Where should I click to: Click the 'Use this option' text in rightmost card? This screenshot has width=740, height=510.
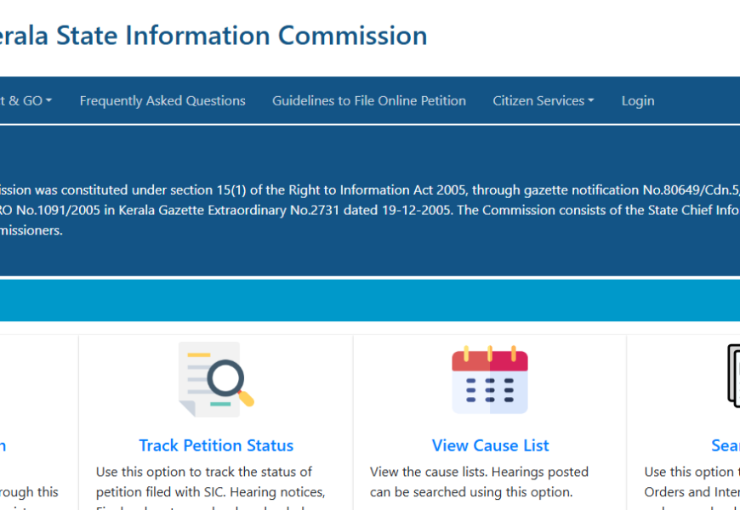click(691, 472)
